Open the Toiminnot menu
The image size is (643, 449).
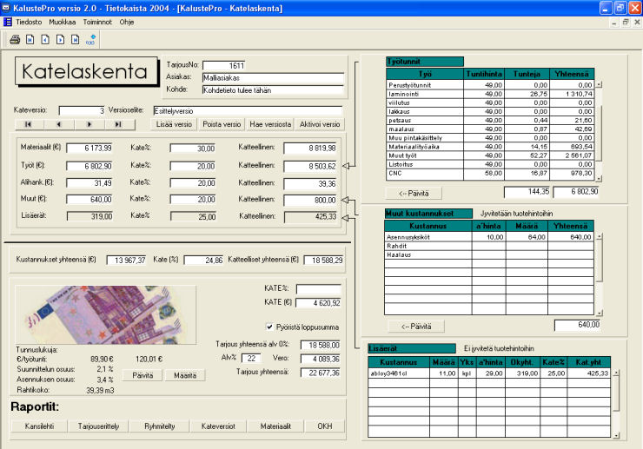(97, 21)
